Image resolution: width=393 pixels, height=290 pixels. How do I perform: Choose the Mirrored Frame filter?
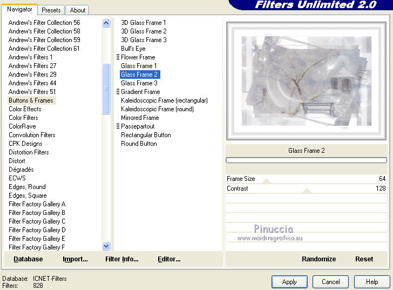click(140, 118)
